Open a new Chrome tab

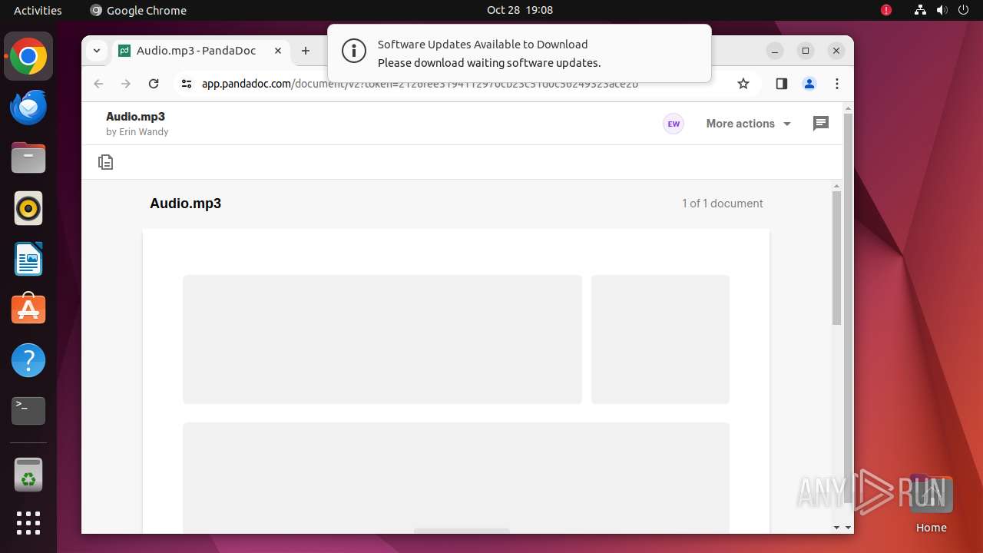[x=306, y=51]
